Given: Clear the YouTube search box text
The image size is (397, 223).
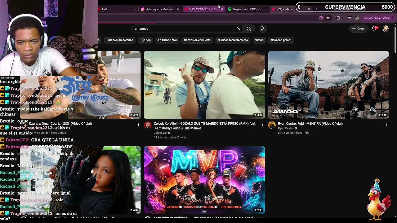Looking at the screenshot, I should pos(239,29).
